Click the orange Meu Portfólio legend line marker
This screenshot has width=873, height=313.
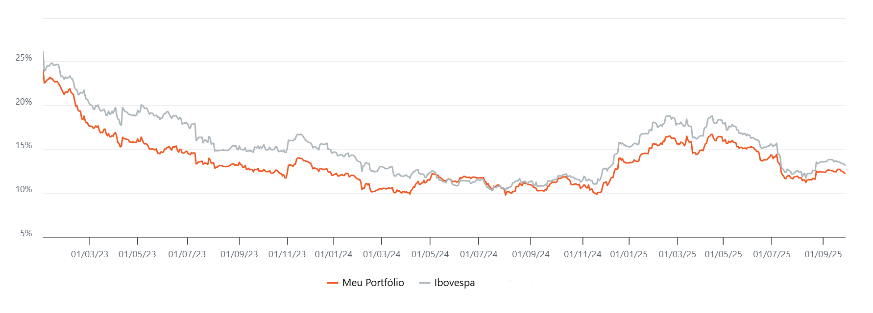[333, 283]
